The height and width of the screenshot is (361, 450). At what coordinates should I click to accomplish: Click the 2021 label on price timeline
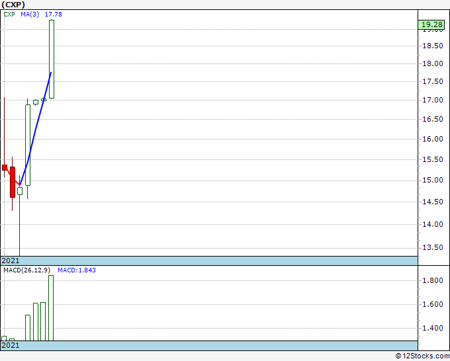(11, 261)
